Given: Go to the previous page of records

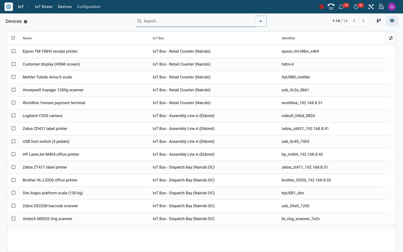Looking at the screenshot, I should 354,21.
